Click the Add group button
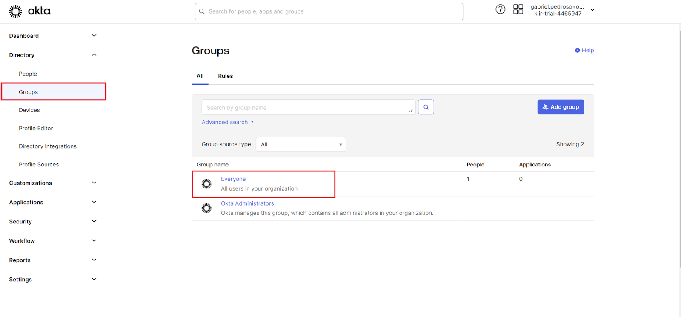681x317 pixels. pyautogui.click(x=561, y=107)
